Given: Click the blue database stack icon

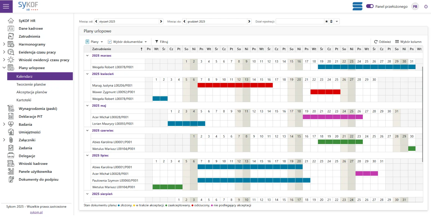Looking at the screenshot, I should click(x=357, y=6).
